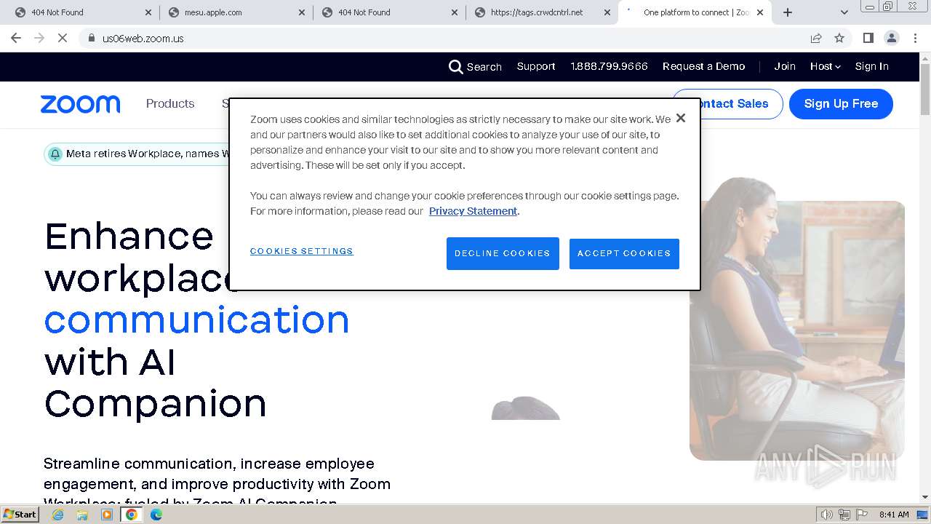Viewport: 931px width, 524px height.
Task: Expand the Host dropdown menu
Action: 826,66
